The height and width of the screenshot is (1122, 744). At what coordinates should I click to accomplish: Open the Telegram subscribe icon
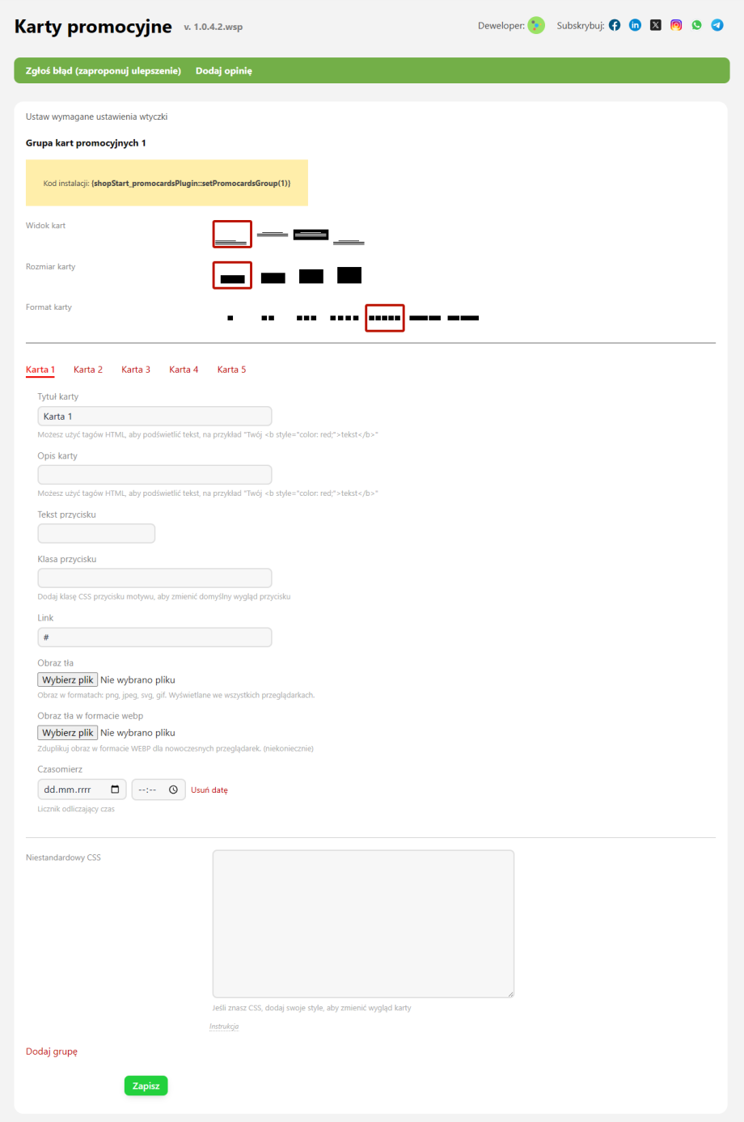[717, 25]
